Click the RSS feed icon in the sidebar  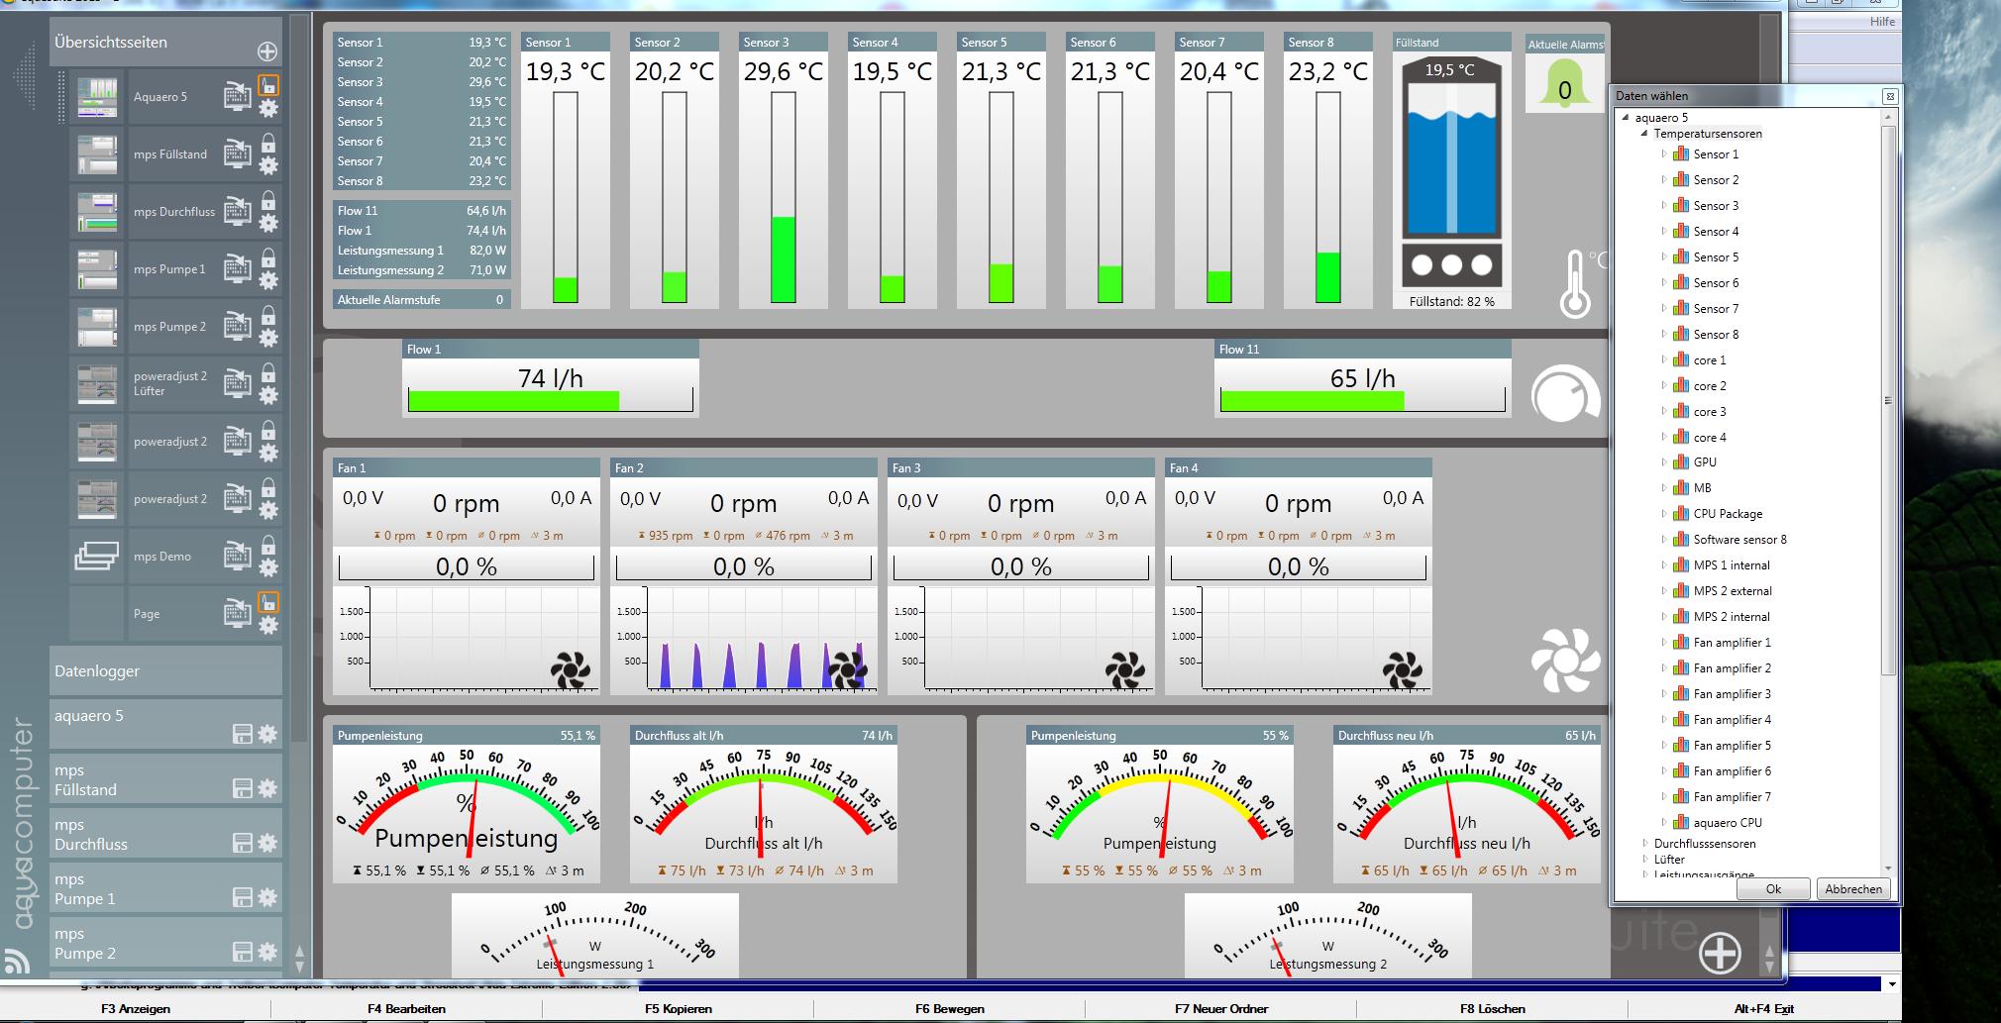coord(17,960)
